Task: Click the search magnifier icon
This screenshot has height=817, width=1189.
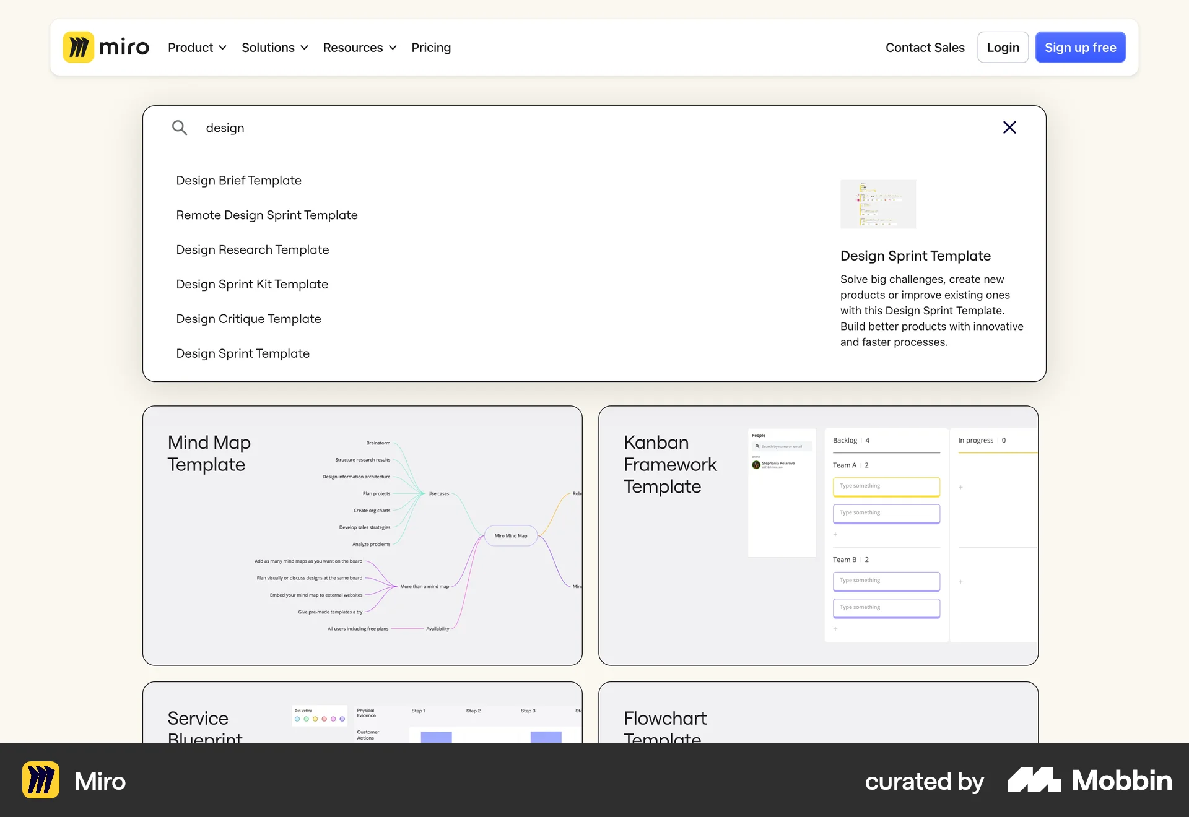Action: (x=180, y=128)
